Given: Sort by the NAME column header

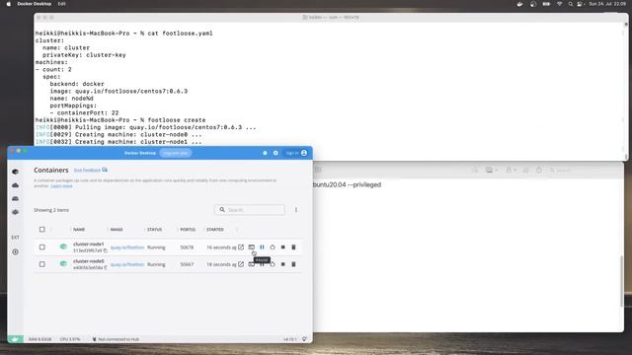Looking at the screenshot, I should 79,230.
